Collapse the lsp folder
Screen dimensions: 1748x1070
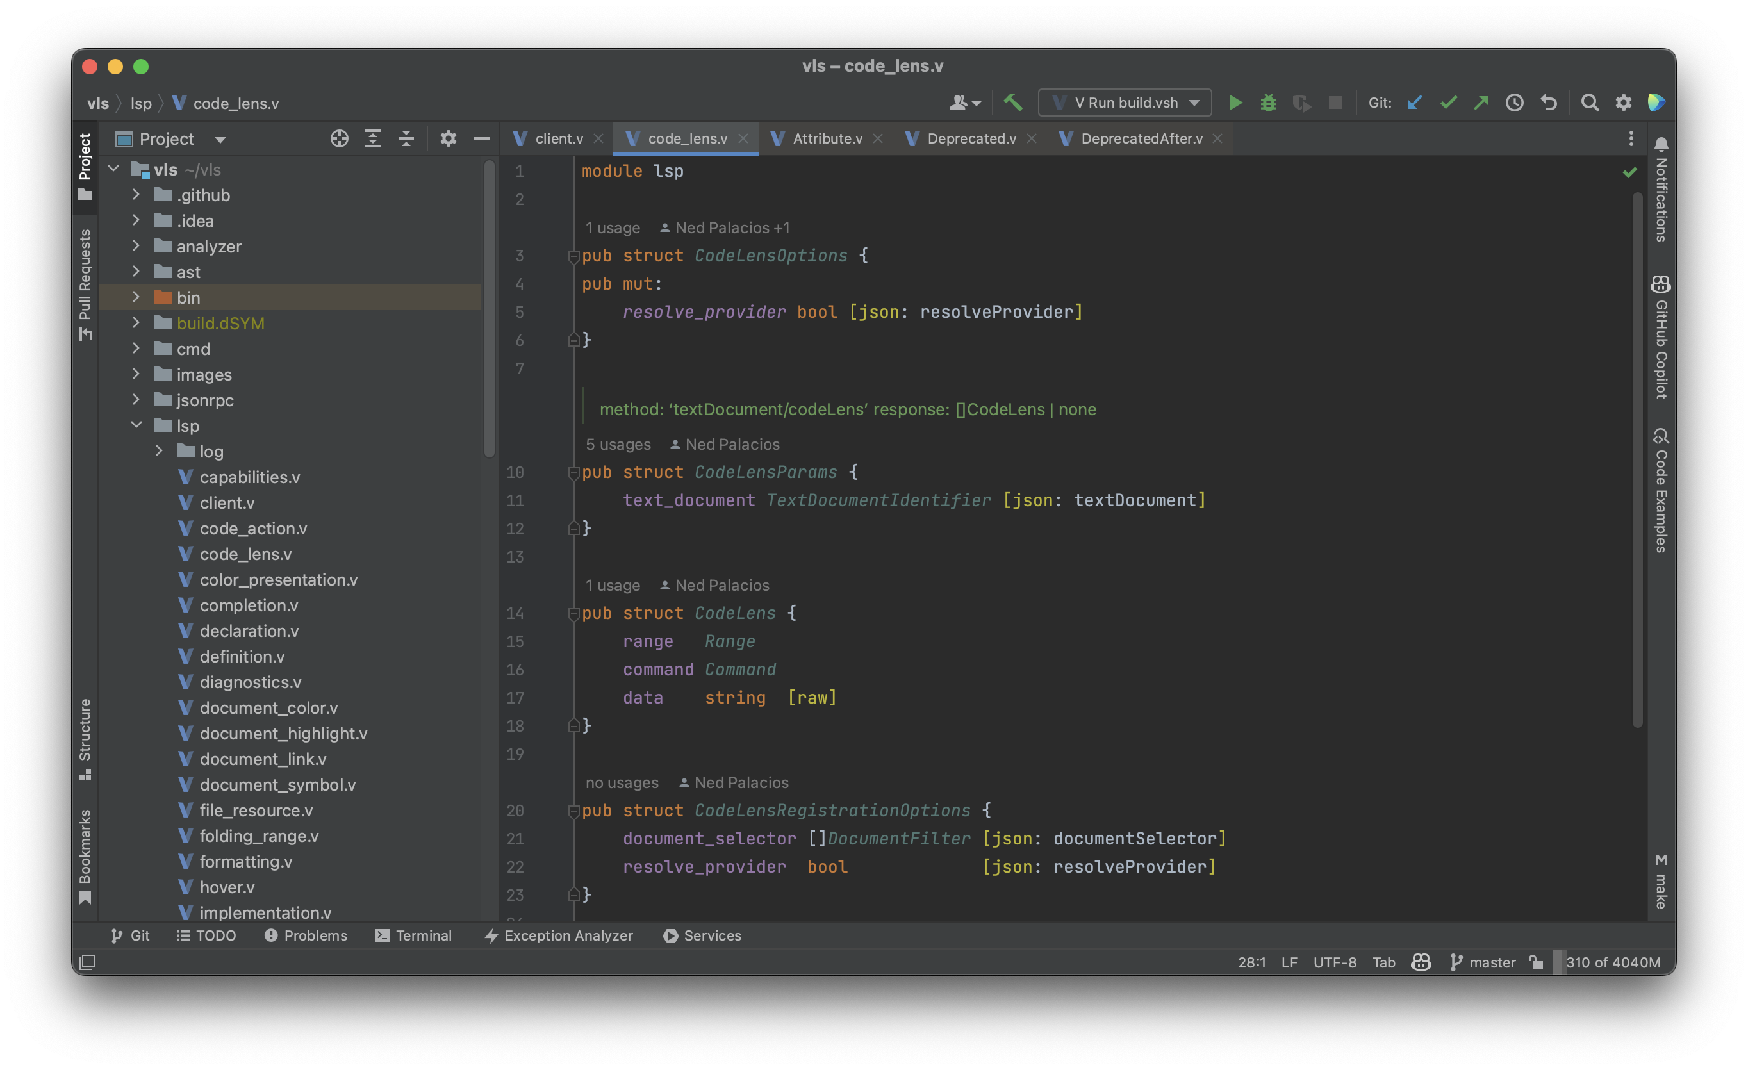click(x=135, y=425)
